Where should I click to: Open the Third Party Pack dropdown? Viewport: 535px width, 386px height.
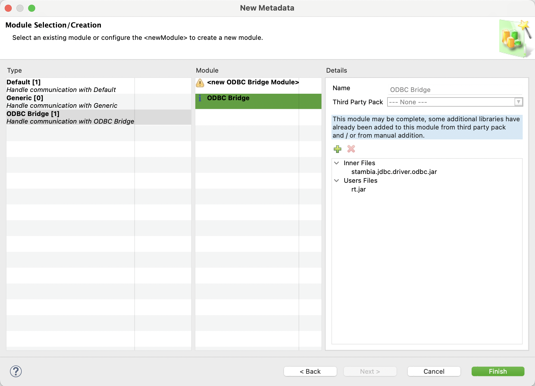(518, 102)
